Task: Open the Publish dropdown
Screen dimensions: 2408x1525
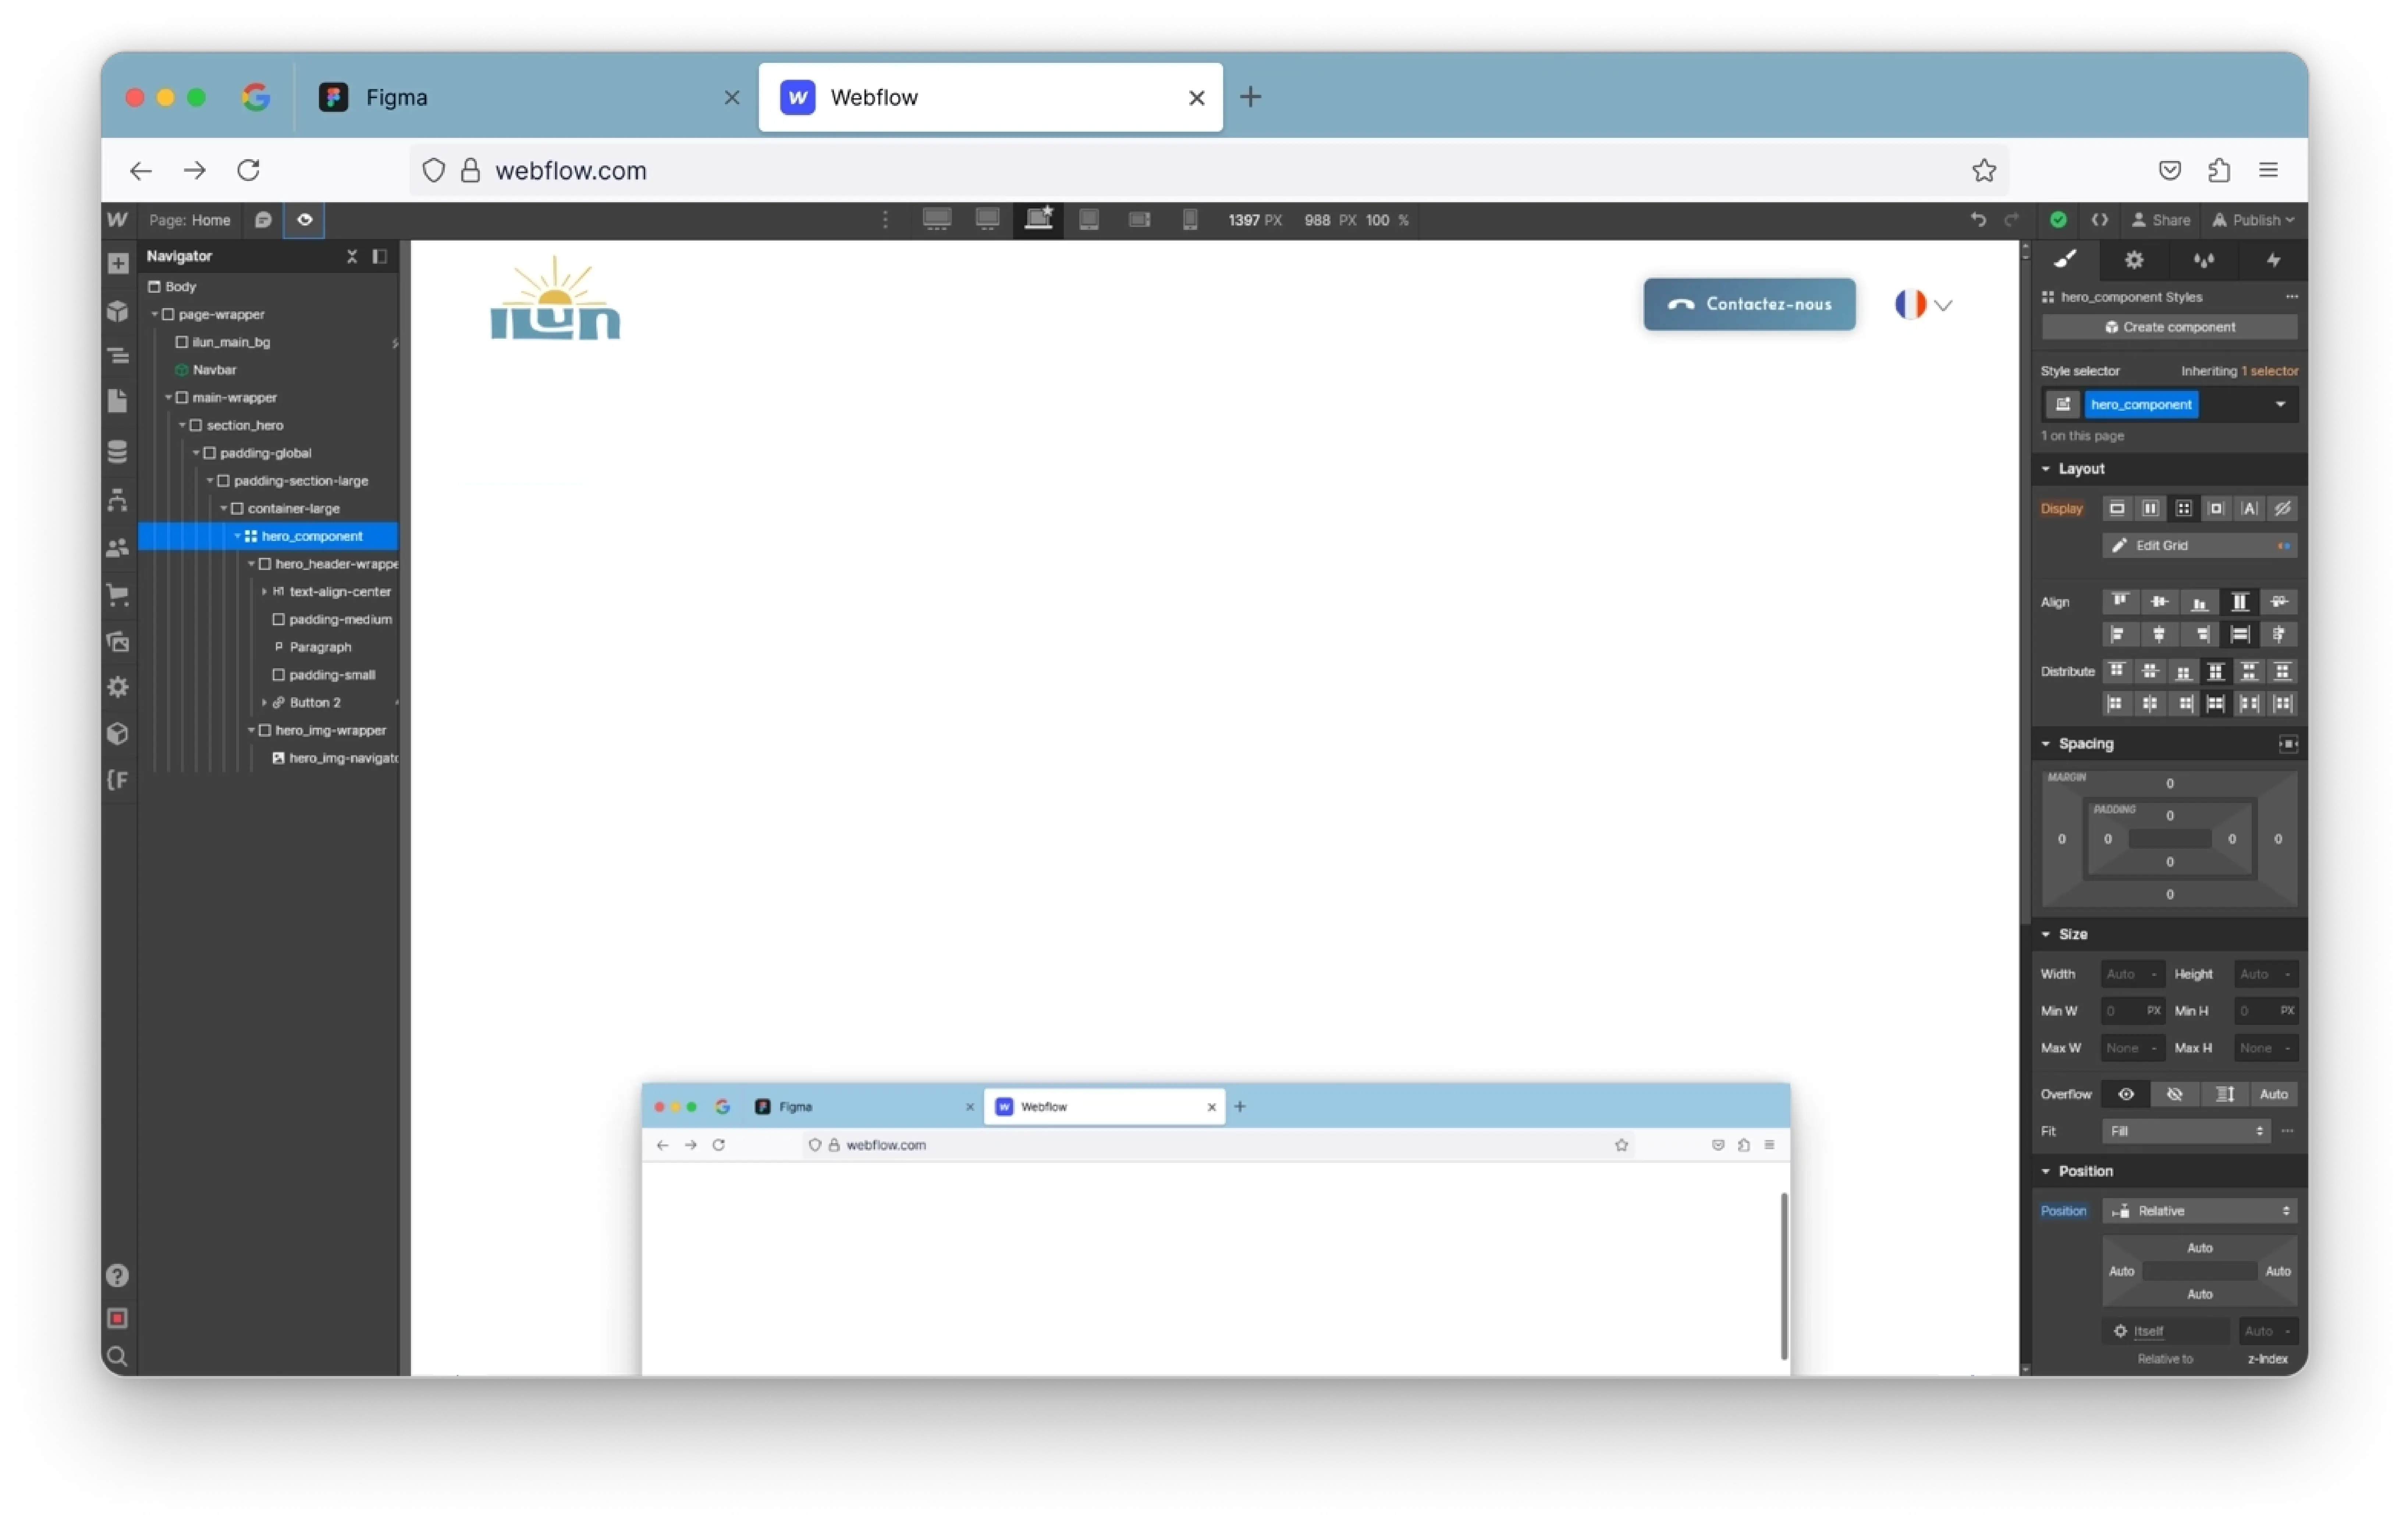Action: pyautogui.click(x=2253, y=220)
